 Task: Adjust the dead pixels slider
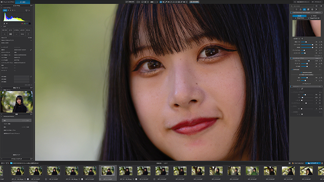tap(307, 50)
